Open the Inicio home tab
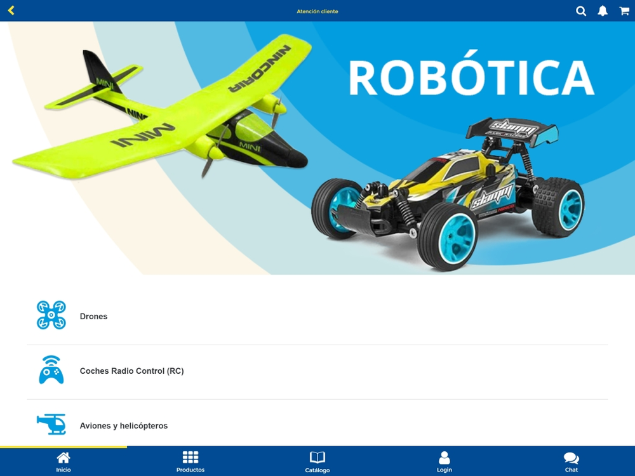 point(63,462)
